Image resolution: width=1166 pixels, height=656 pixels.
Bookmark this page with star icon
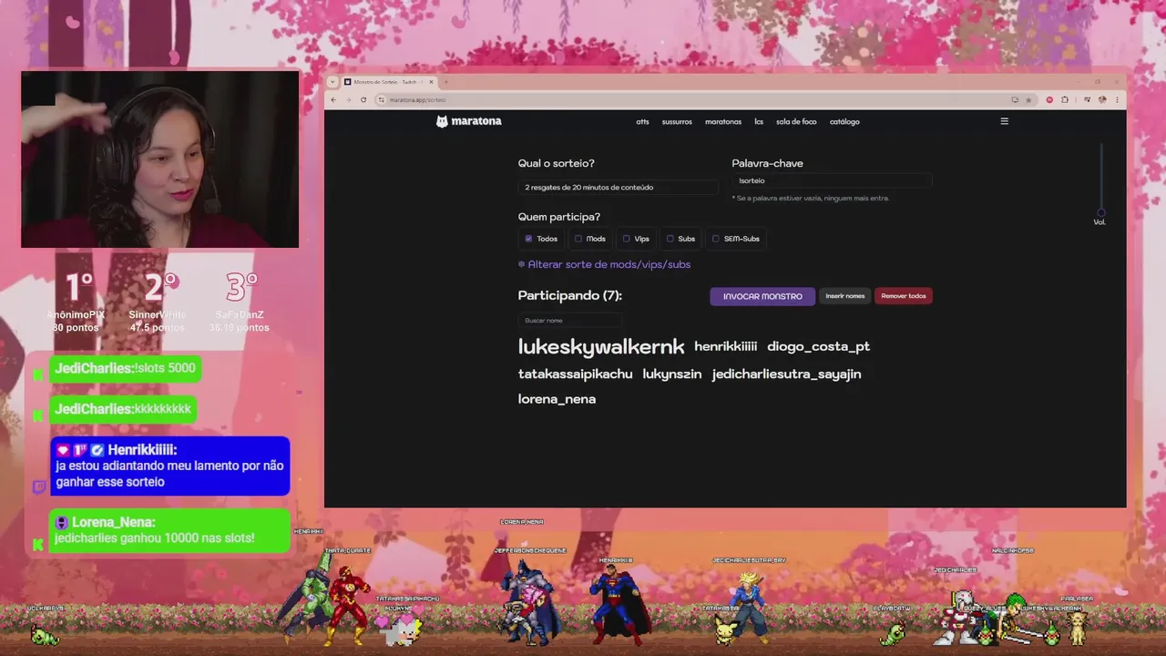[1028, 99]
